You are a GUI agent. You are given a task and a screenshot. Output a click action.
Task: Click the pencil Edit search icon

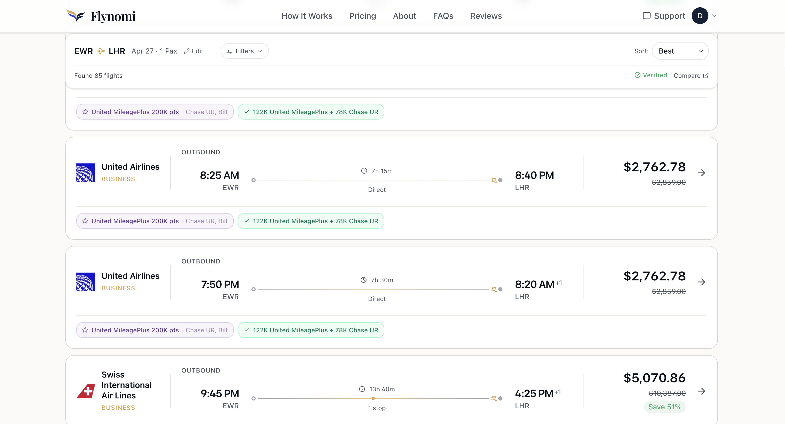186,51
